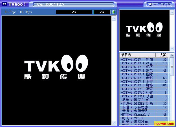Click scroll up arrow of preview pane

(x=172, y=12)
